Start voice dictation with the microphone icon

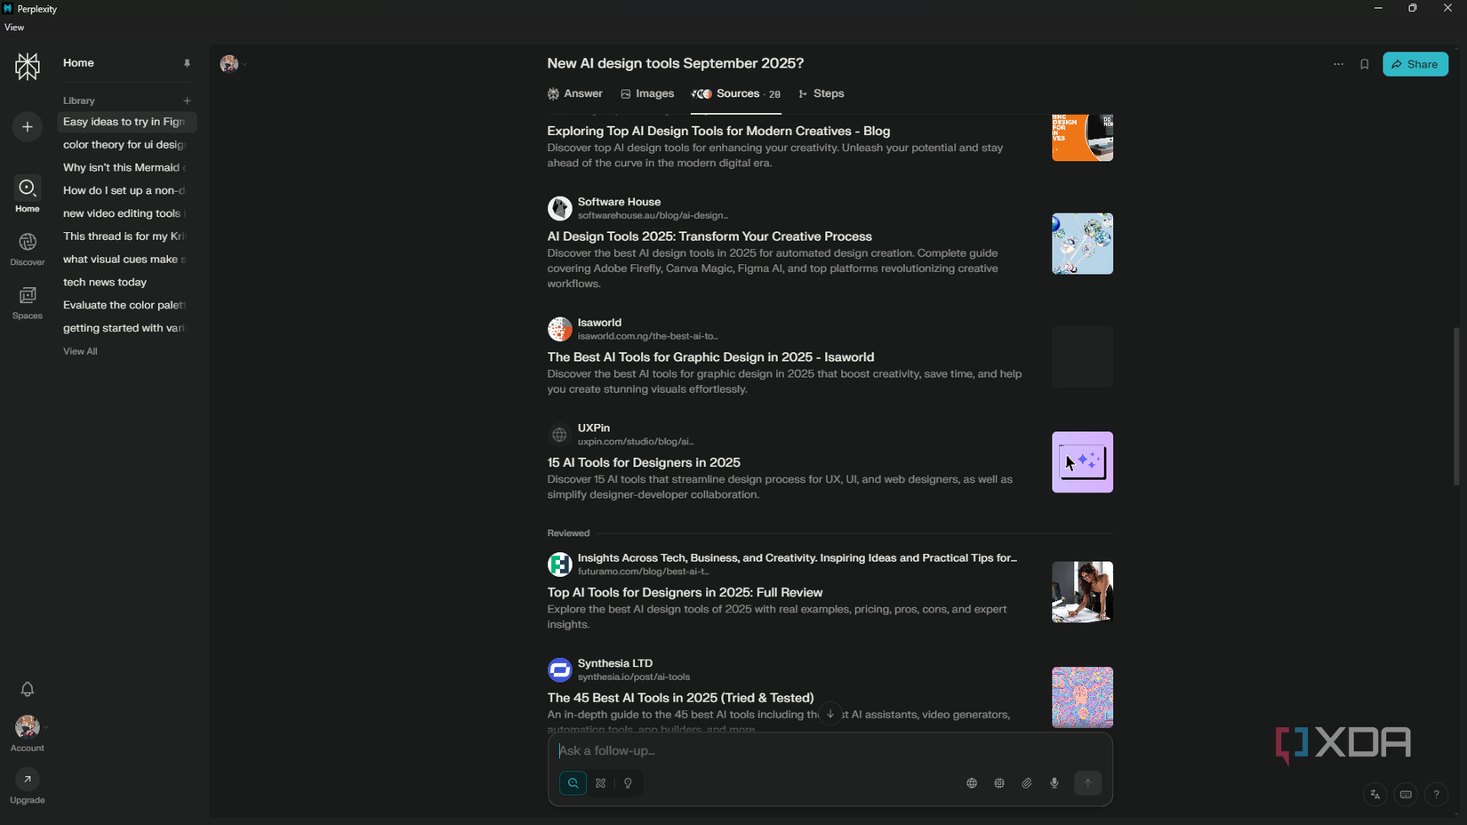tap(1054, 783)
